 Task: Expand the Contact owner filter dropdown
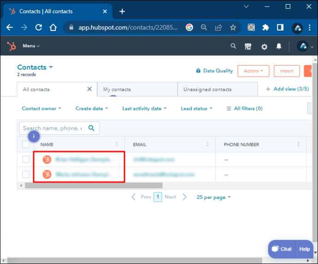(x=41, y=108)
